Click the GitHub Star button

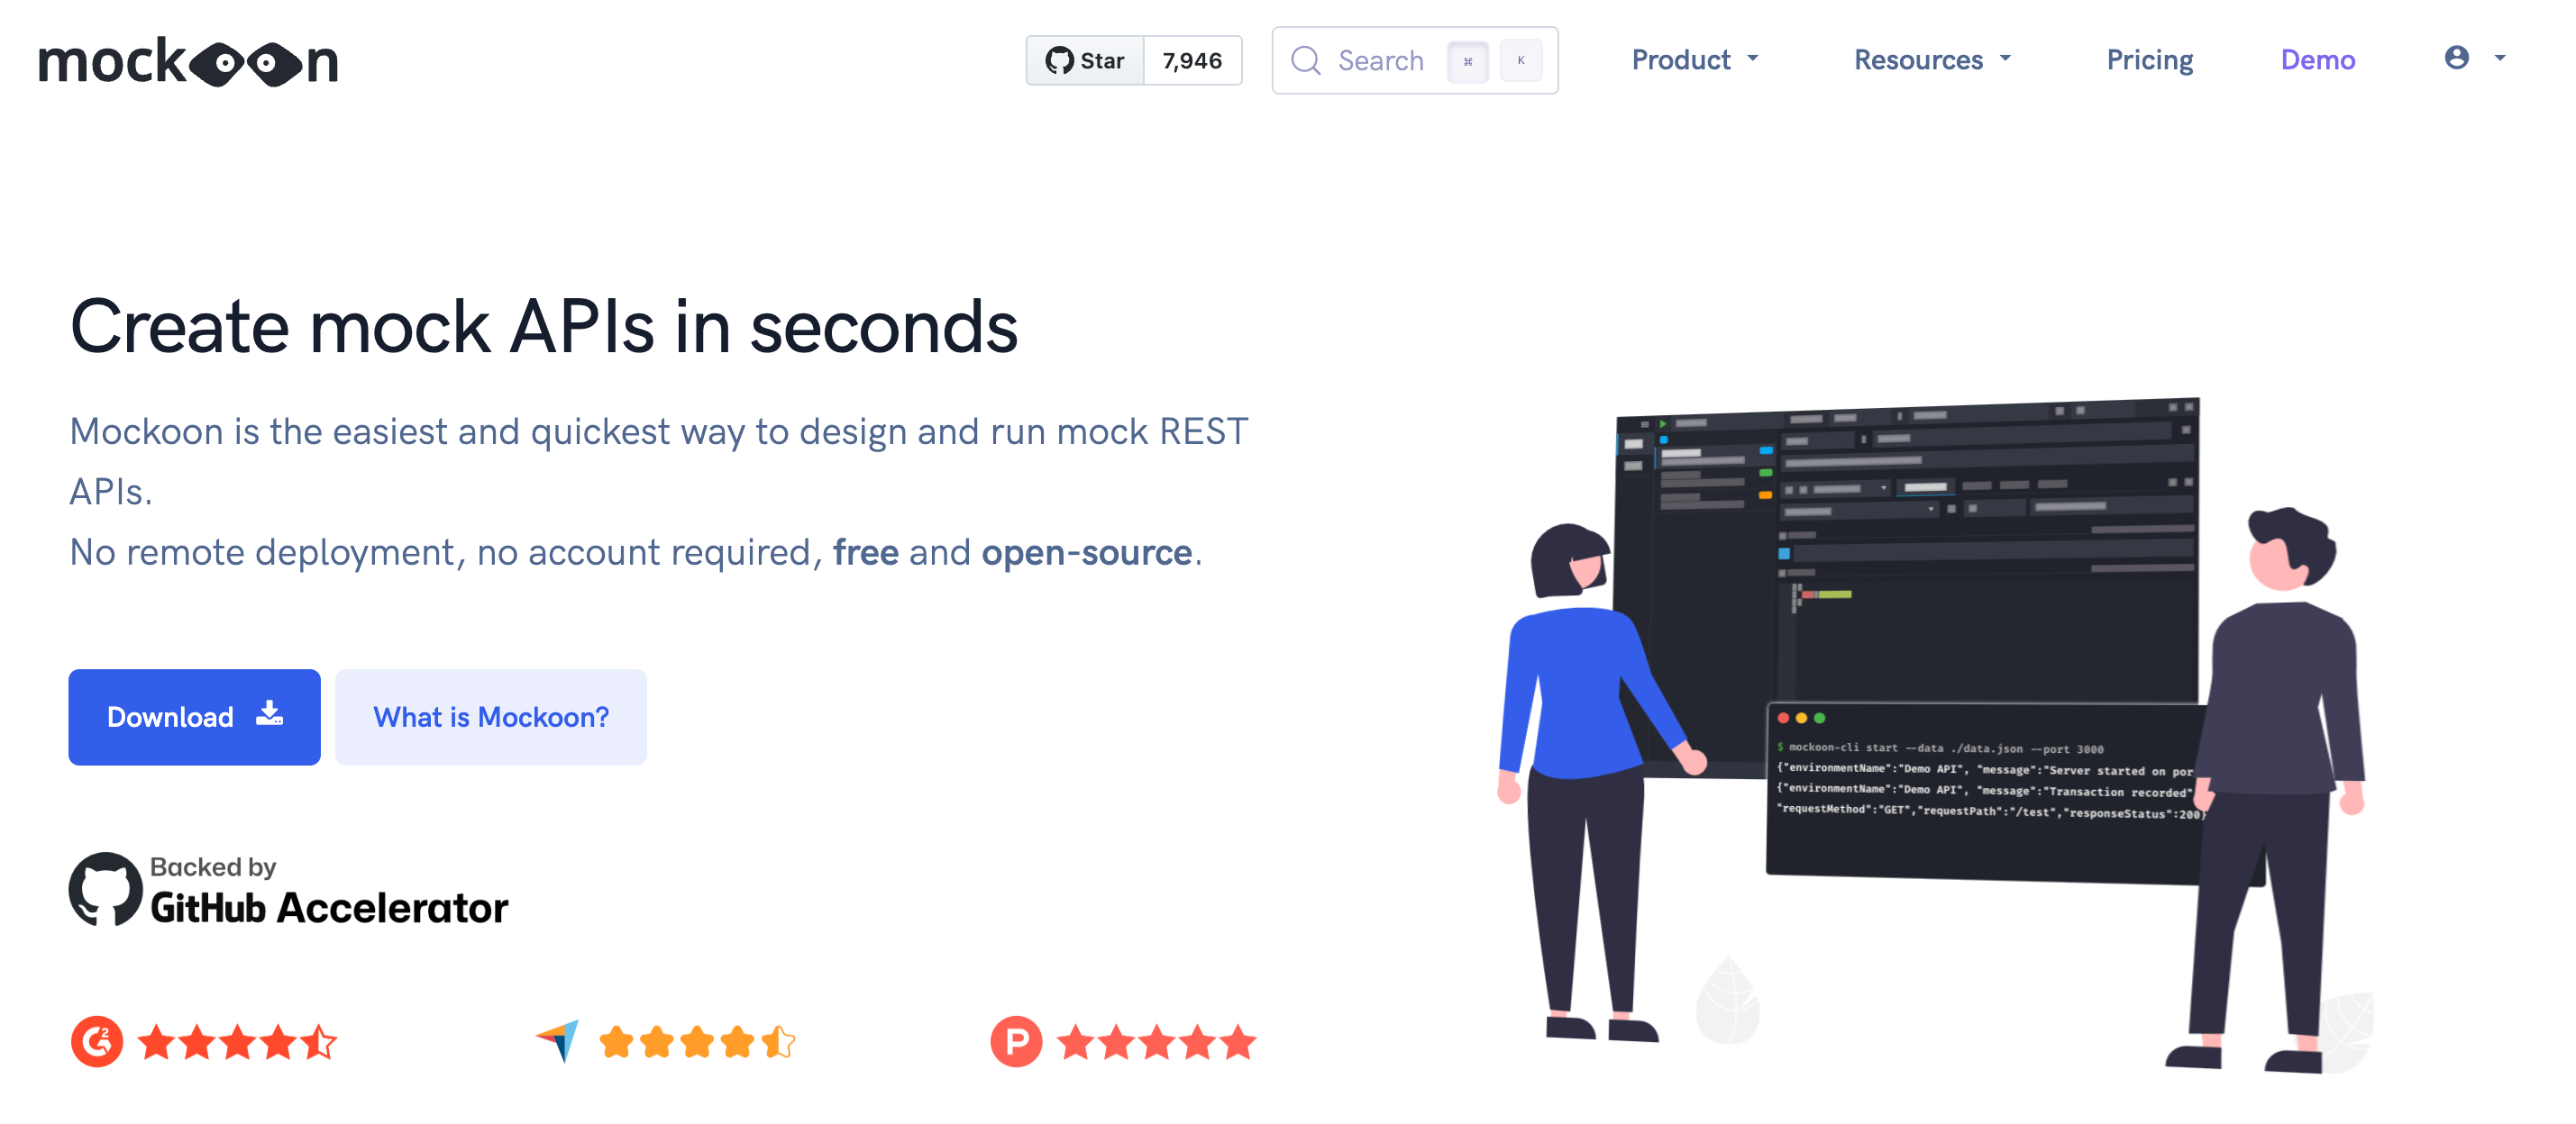(x=1085, y=61)
